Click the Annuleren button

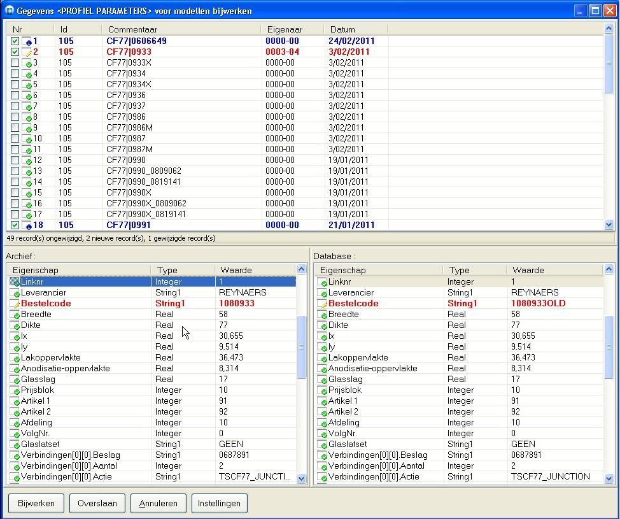(x=158, y=503)
